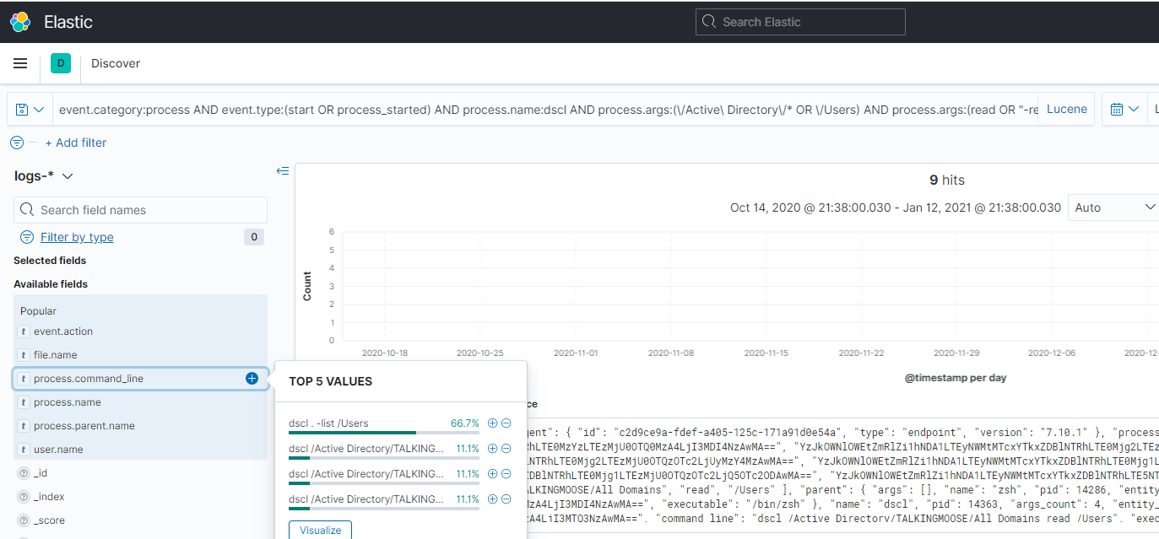The height and width of the screenshot is (539, 1159).
Task: Click the Visualize button
Action: pos(320,530)
